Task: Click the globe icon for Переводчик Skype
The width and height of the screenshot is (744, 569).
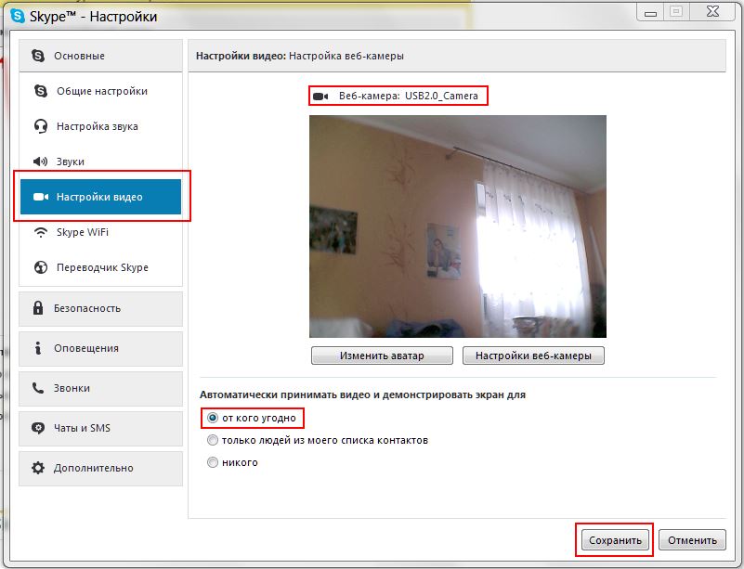Action: click(41, 267)
